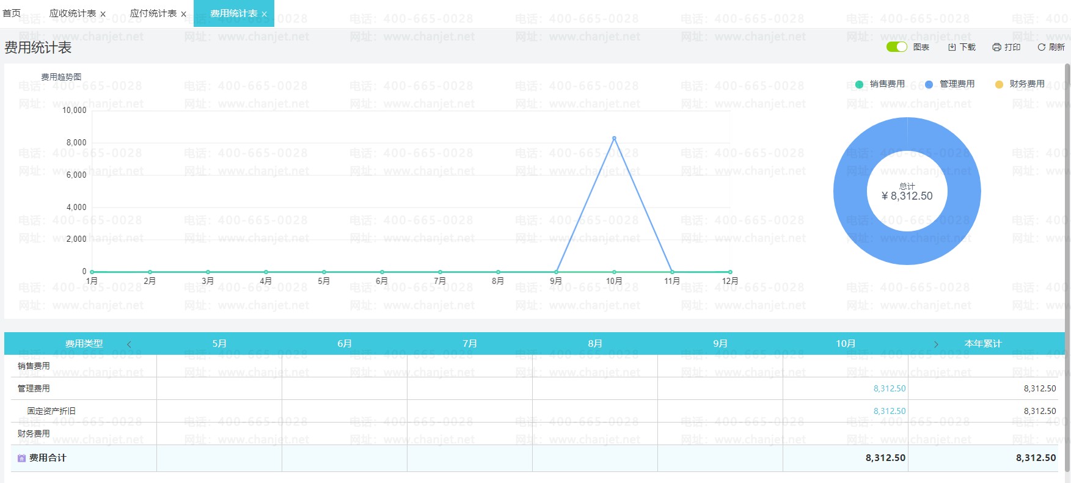The image size is (1071, 483).
Task: Switch to the 应付统计表 tab
Action: (x=153, y=13)
